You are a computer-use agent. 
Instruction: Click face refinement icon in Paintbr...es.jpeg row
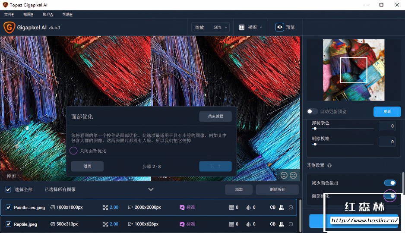tap(281, 207)
